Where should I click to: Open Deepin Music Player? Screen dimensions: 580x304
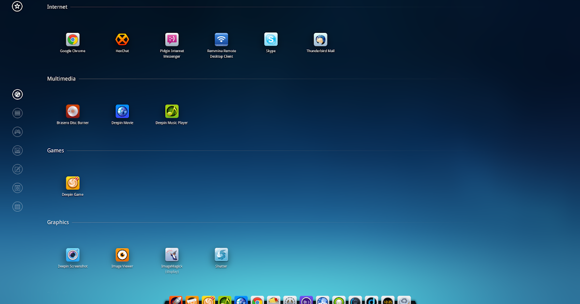click(172, 111)
